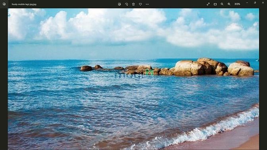Rotate the photo with the rotate icon
This screenshot has height=150, width=267.
pyautogui.click(x=126, y=4)
